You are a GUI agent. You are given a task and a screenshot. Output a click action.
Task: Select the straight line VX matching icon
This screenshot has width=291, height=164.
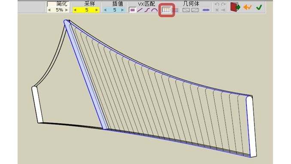point(139,10)
